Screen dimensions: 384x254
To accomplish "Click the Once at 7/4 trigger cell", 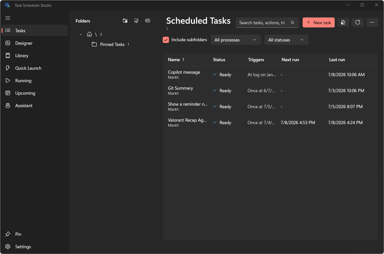I will click(x=261, y=122).
